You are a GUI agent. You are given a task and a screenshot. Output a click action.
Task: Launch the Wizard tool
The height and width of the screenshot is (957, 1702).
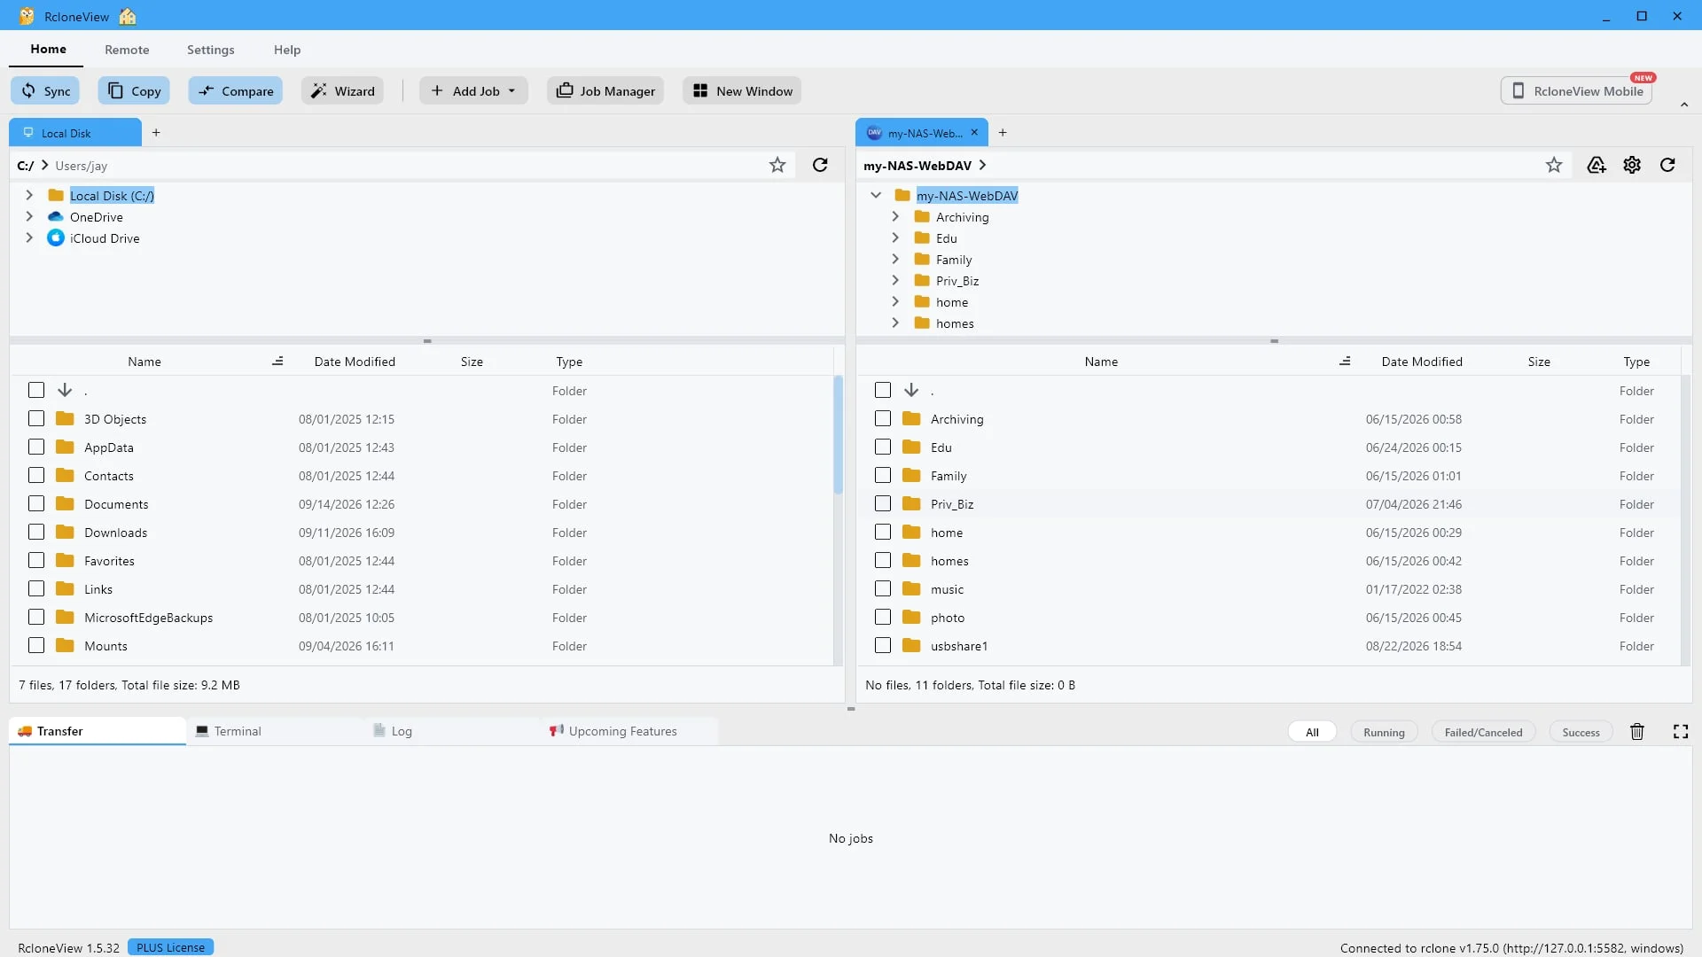pyautogui.click(x=342, y=90)
